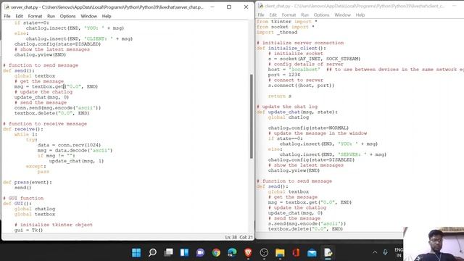The width and height of the screenshot is (464, 261).
Task: Click the webcam overlay thumbnail
Action: (x=434, y=244)
